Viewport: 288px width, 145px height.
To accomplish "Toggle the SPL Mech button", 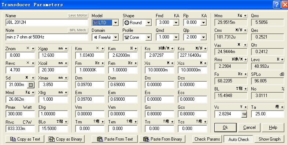I will (x=78, y=30).
